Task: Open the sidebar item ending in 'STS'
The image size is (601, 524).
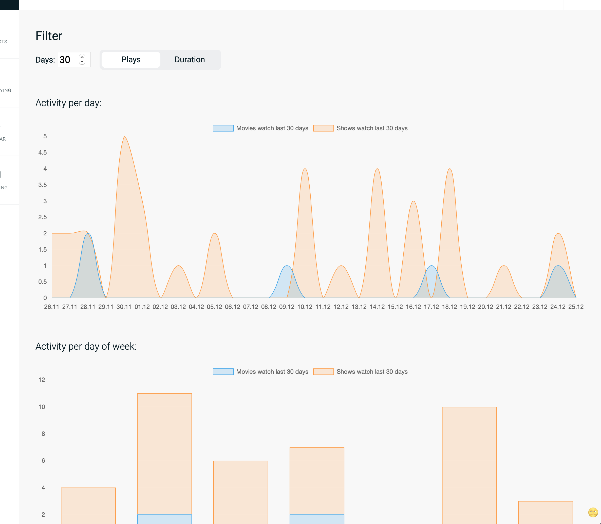Action: pyautogui.click(x=4, y=42)
